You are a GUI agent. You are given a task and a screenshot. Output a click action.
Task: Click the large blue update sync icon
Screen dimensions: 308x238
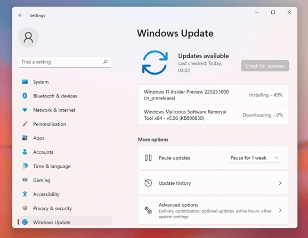(155, 63)
